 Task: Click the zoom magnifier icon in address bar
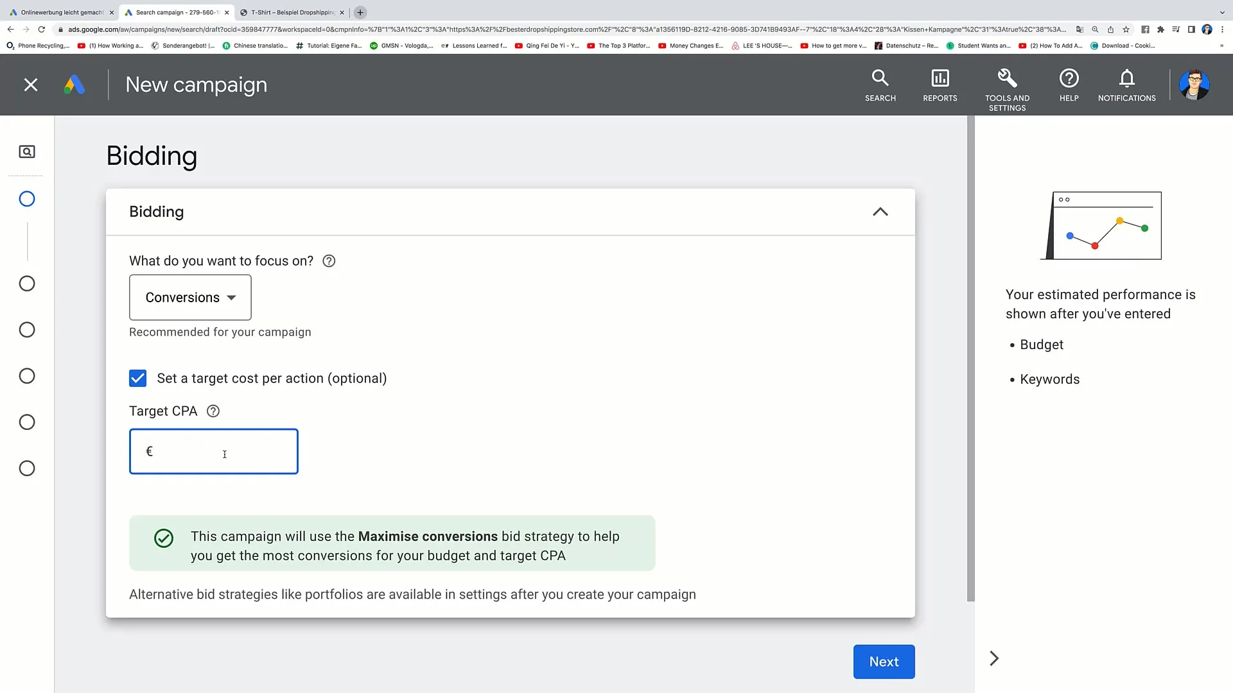click(x=1095, y=30)
